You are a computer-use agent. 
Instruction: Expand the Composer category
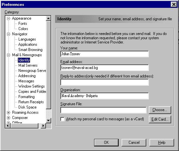click(8, 118)
